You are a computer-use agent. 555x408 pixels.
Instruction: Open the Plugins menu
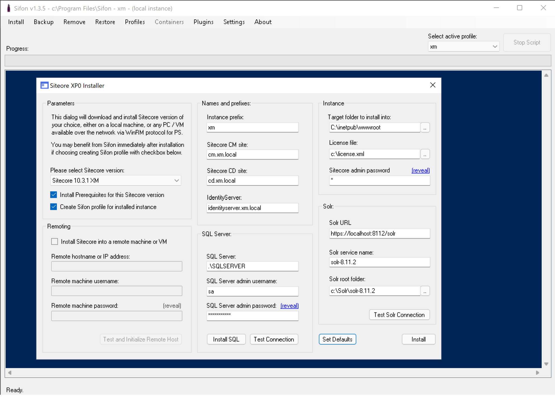point(203,22)
